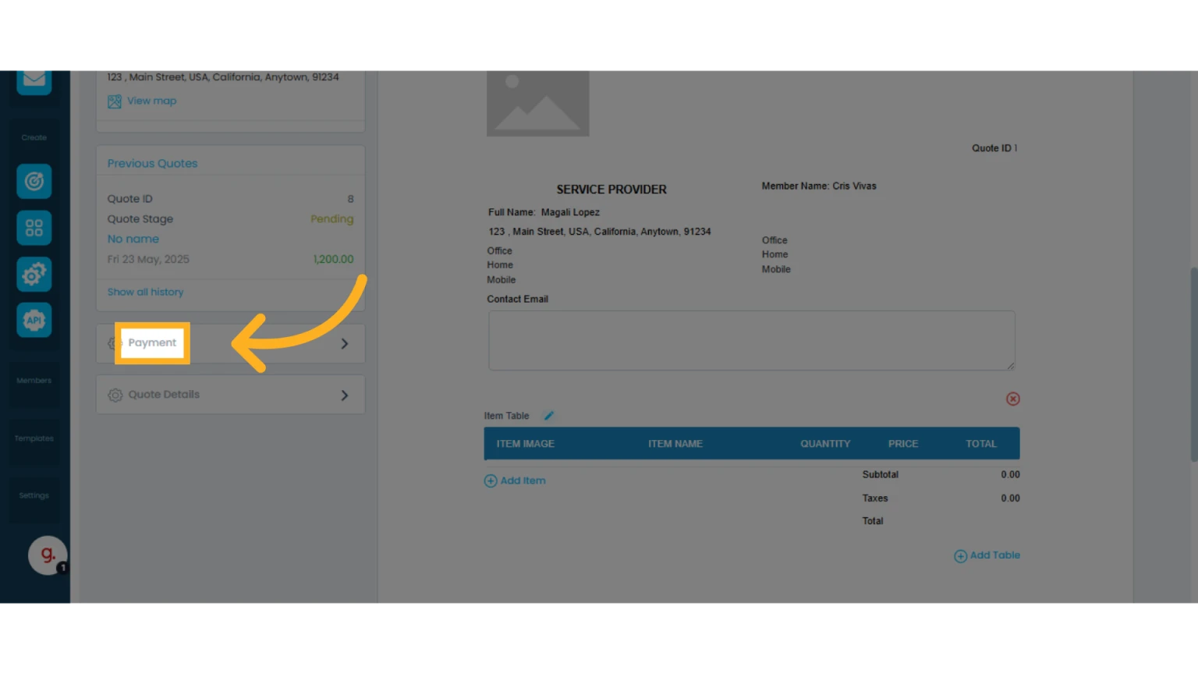Click the Pending quote stage value
The height and width of the screenshot is (674, 1198).
[x=332, y=219]
